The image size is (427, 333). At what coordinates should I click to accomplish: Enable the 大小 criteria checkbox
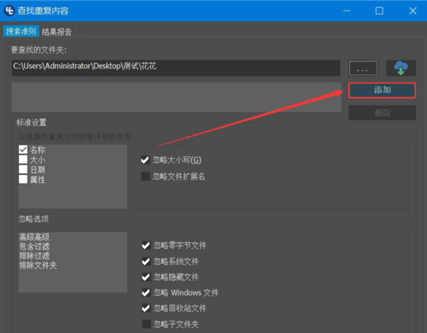[22, 159]
